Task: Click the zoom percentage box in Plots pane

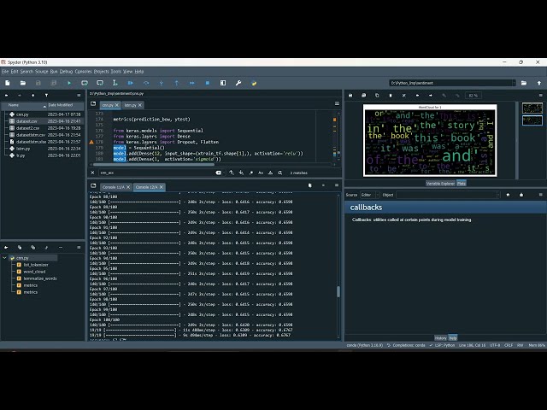Action: pos(473,96)
